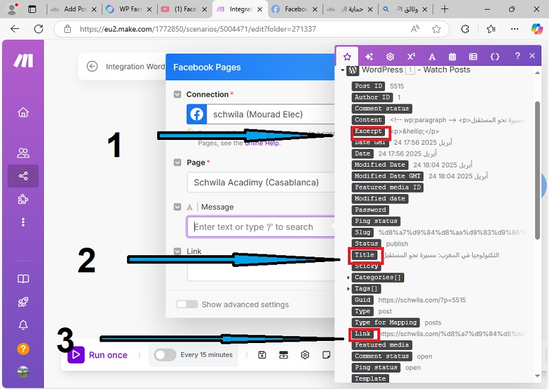549x389 pixels.
Task: Open the three-dot More menu in sidebar
Action: 23,222
